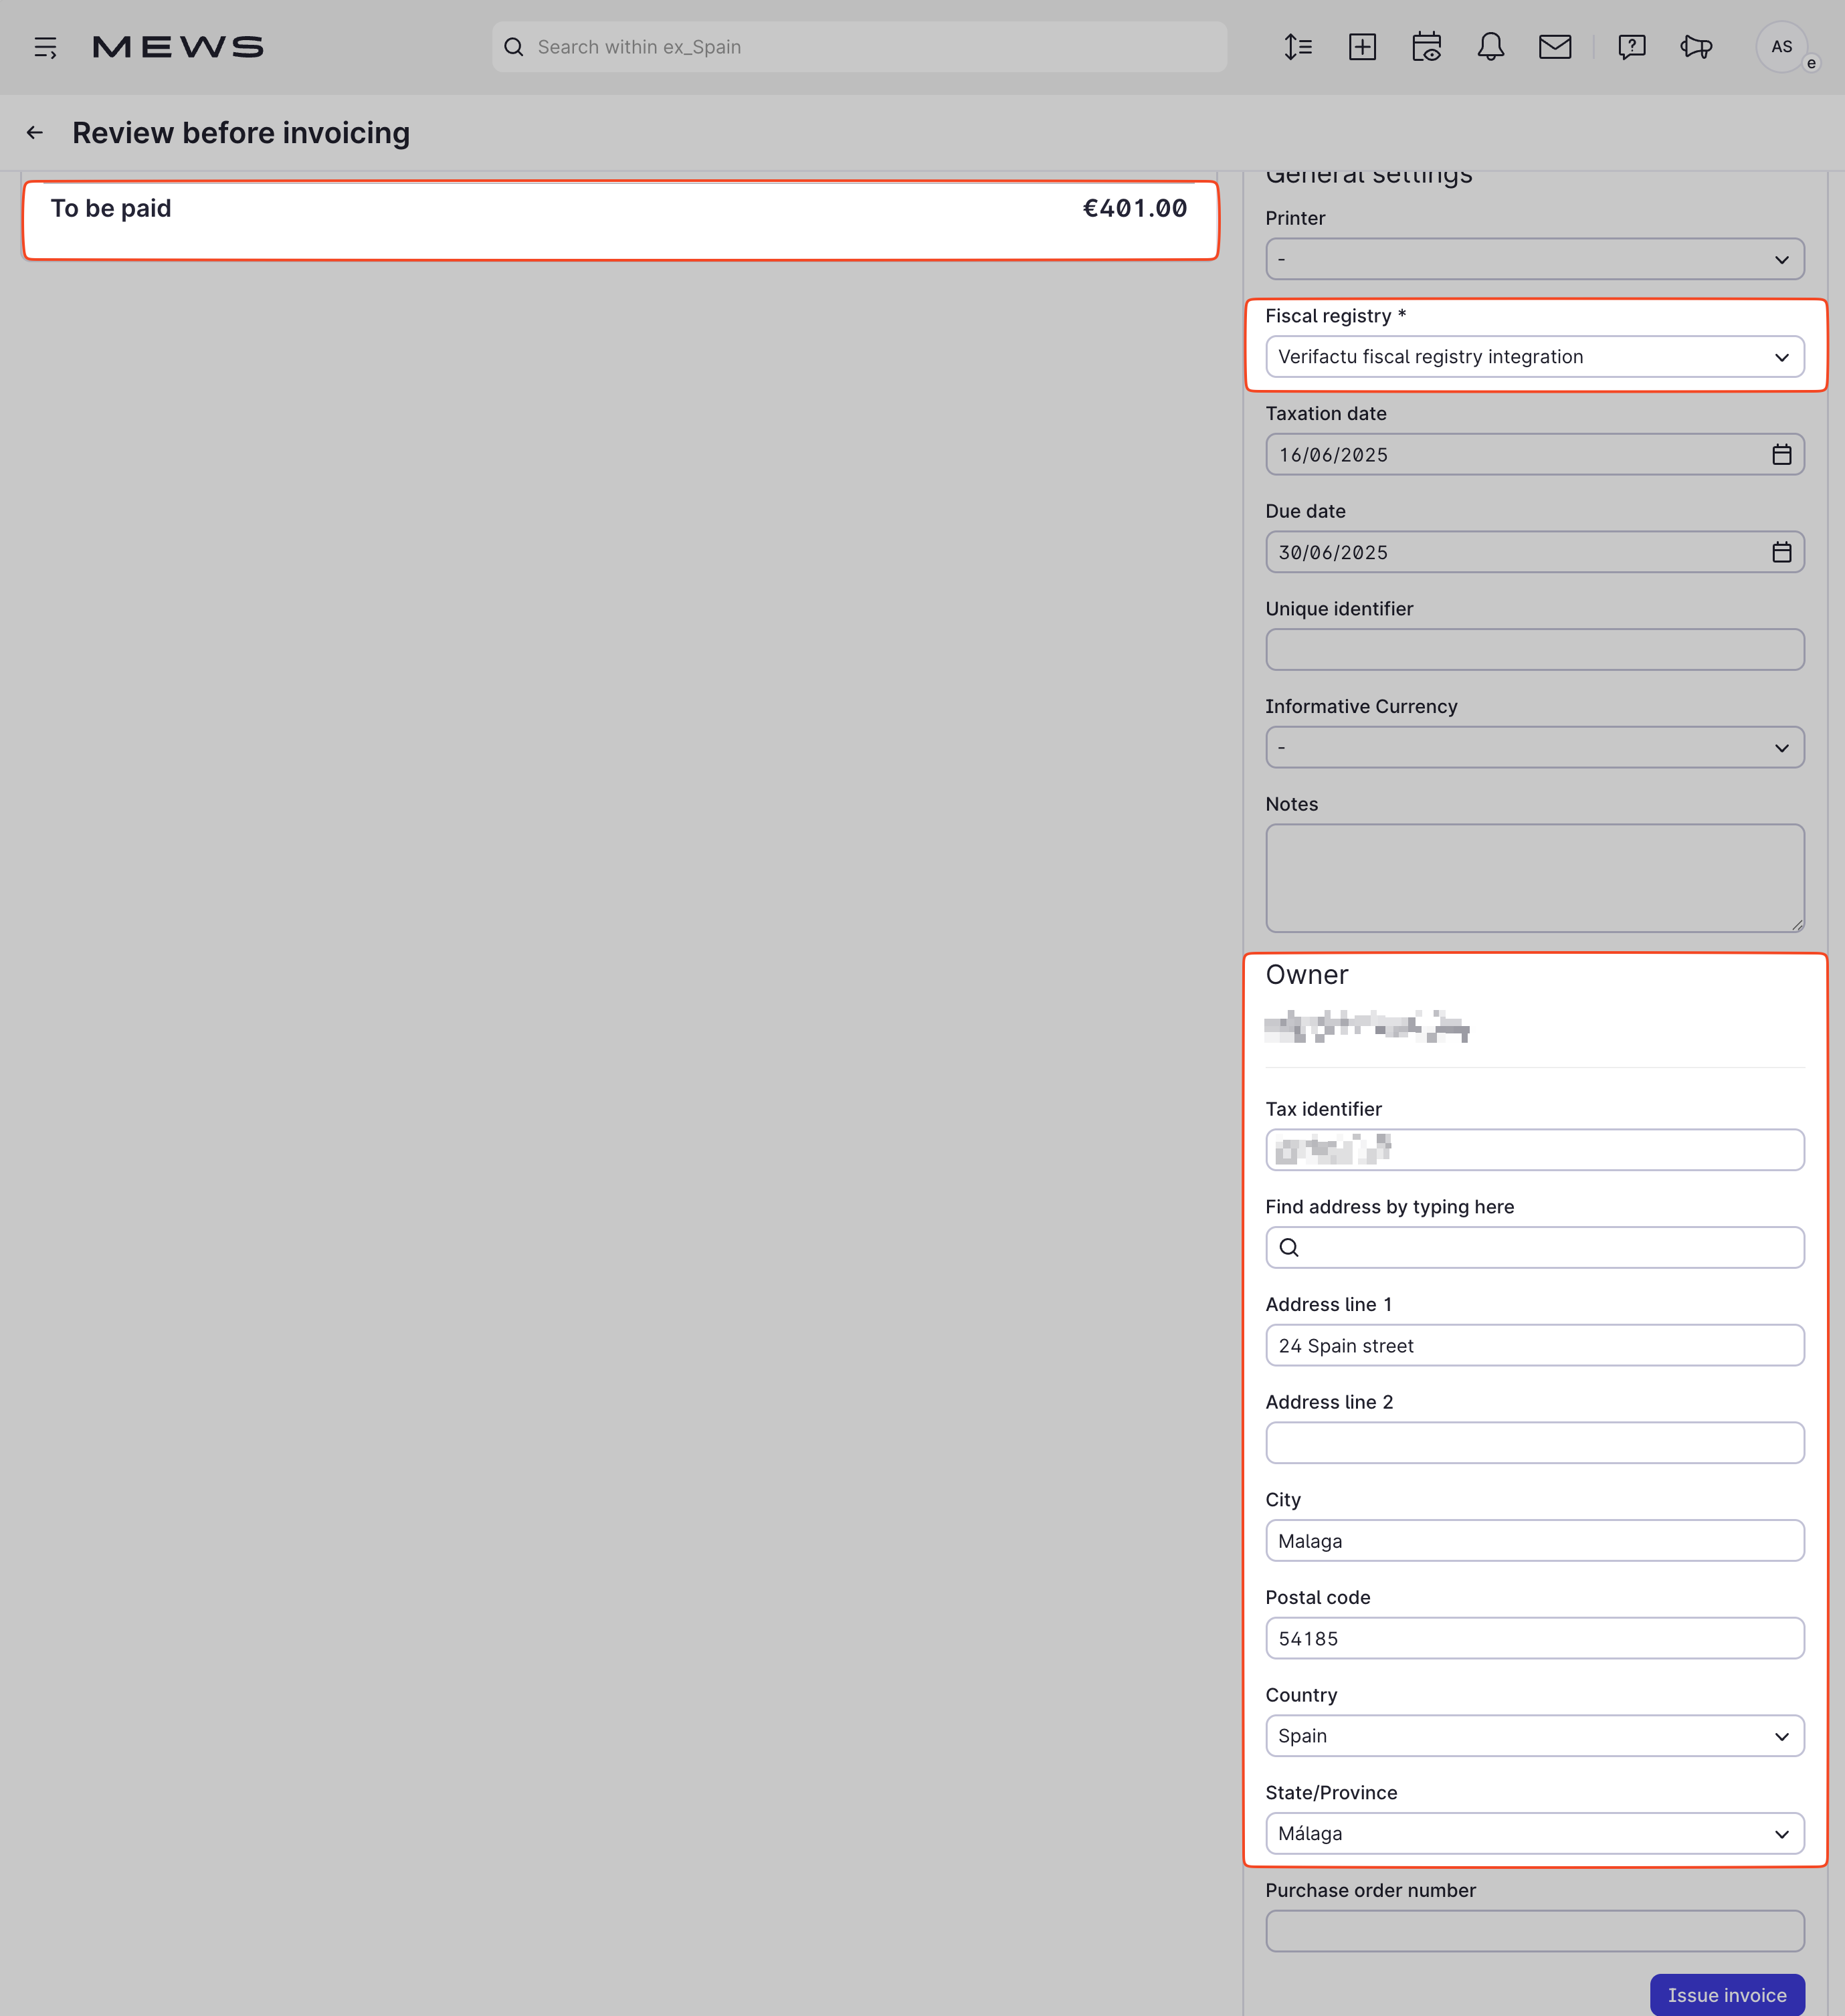This screenshot has height=2016, width=1845.
Task: Open notifications bell
Action: [1491, 47]
